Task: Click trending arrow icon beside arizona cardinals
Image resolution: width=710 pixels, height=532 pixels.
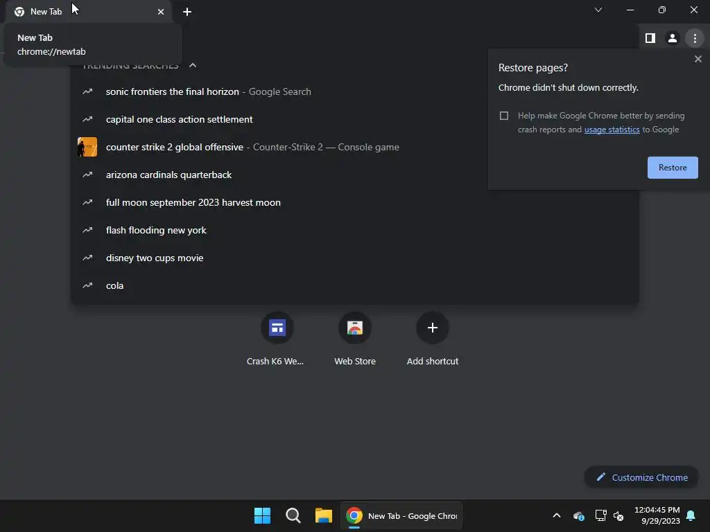Action: [87, 175]
